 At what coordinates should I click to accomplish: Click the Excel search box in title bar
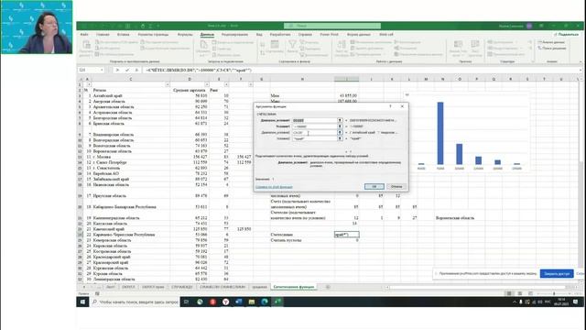pyautogui.click(x=332, y=26)
